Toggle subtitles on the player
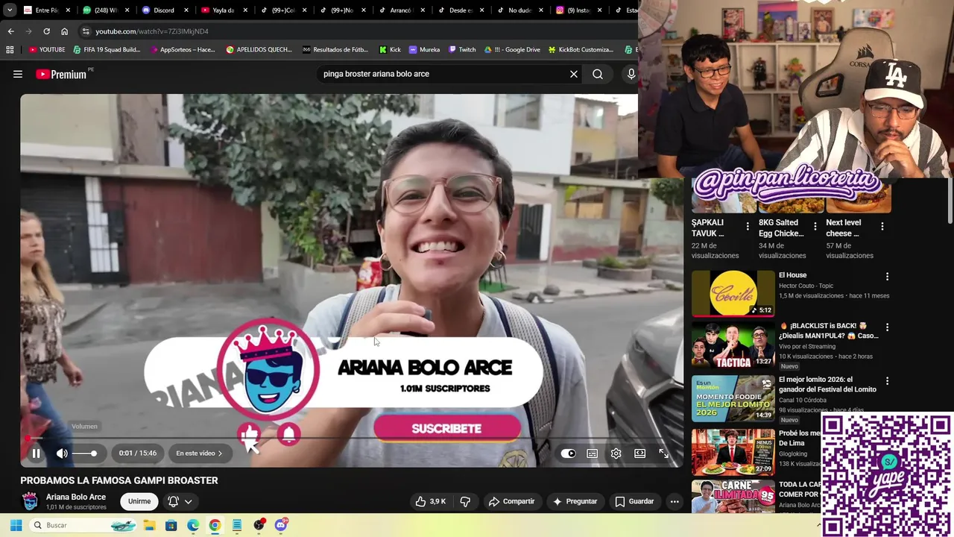The width and height of the screenshot is (954, 537). coord(592,453)
